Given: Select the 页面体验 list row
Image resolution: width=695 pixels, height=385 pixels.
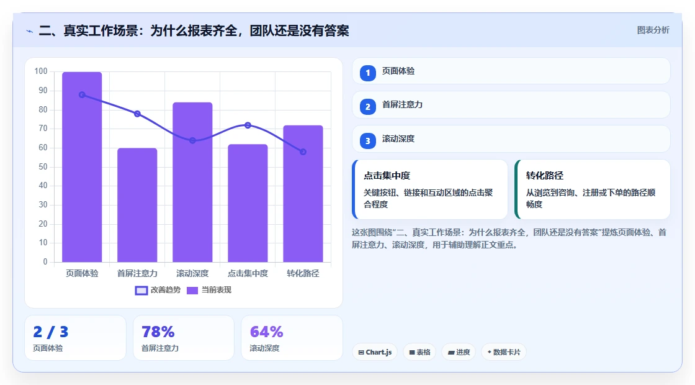Looking at the screenshot, I should coord(511,71).
